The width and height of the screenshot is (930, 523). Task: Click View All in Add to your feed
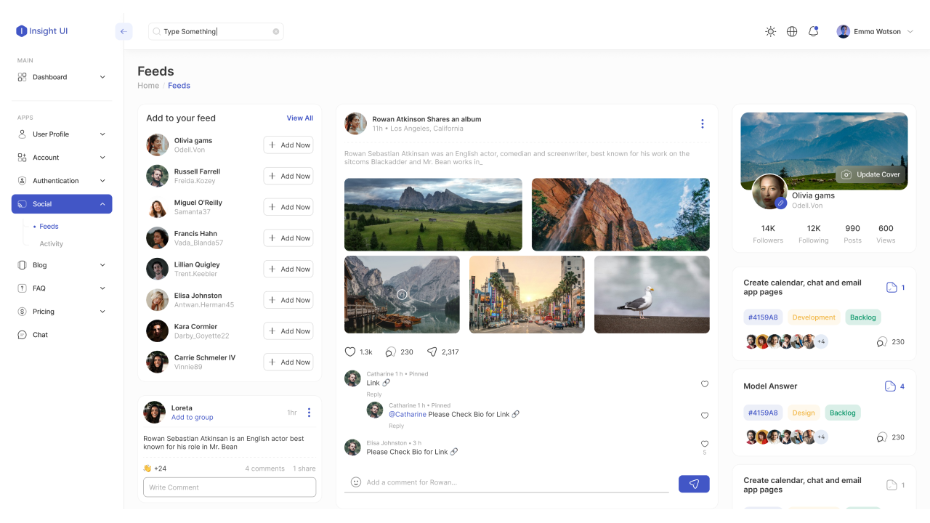click(299, 118)
